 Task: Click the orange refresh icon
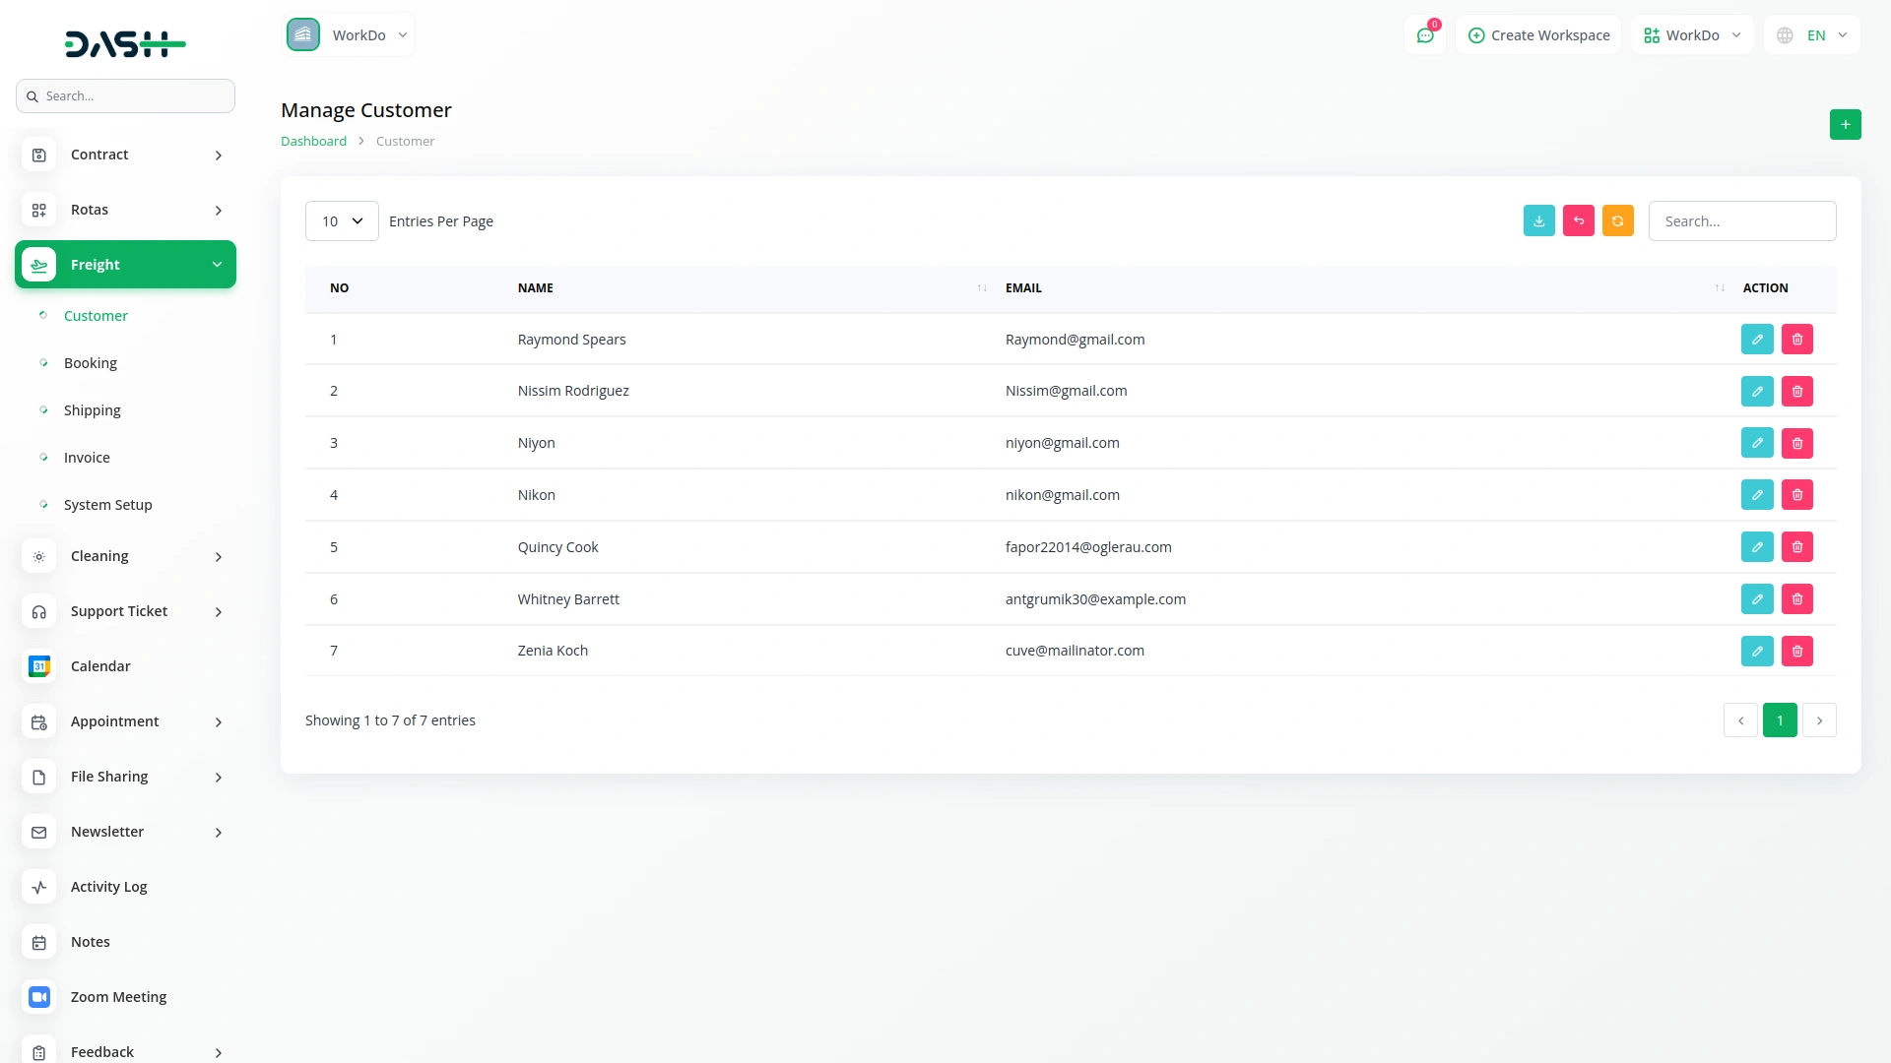[1618, 220]
